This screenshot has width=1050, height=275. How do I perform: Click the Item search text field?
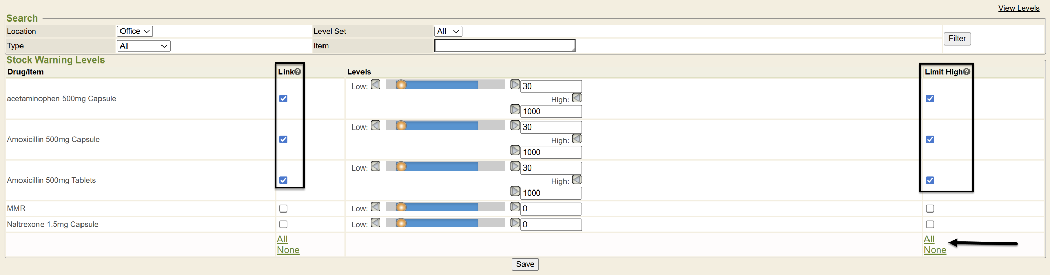[504, 46]
